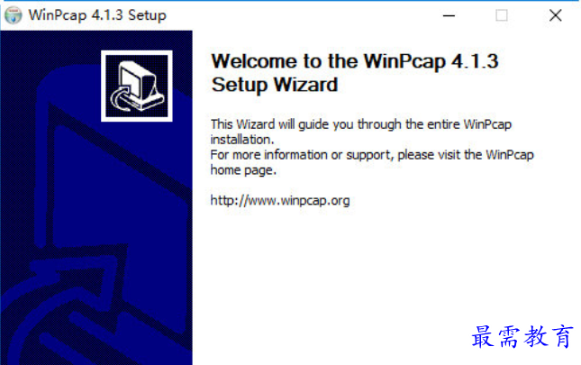Click the WinPcap globe icon in title bar

(13, 15)
